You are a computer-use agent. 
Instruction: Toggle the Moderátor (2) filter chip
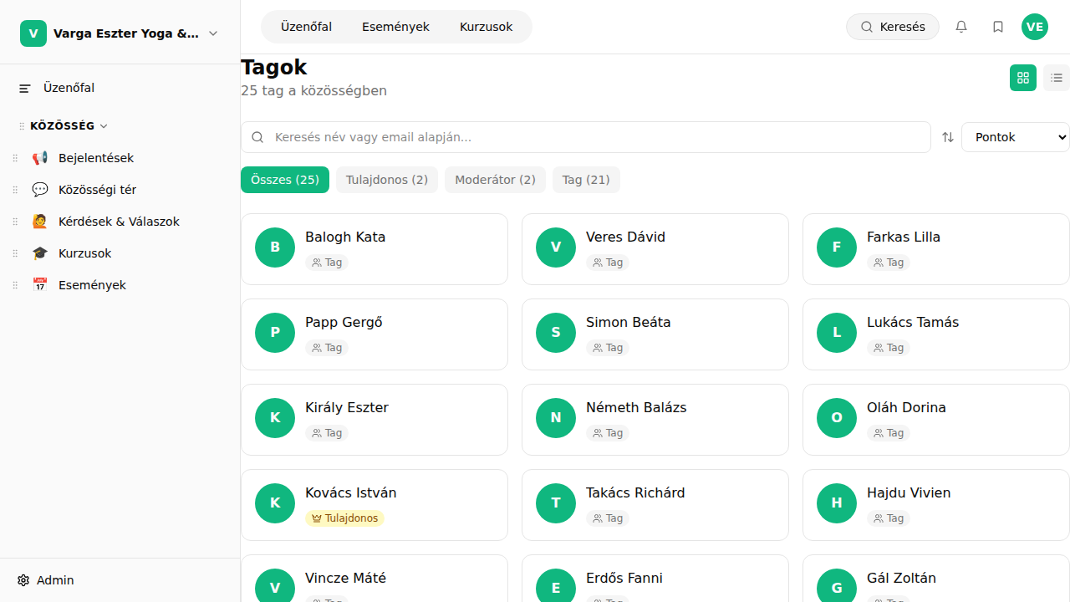pos(495,179)
